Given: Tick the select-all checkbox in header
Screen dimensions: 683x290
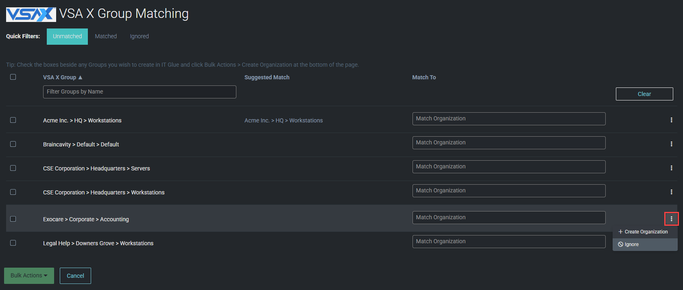Looking at the screenshot, I should (x=13, y=77).
